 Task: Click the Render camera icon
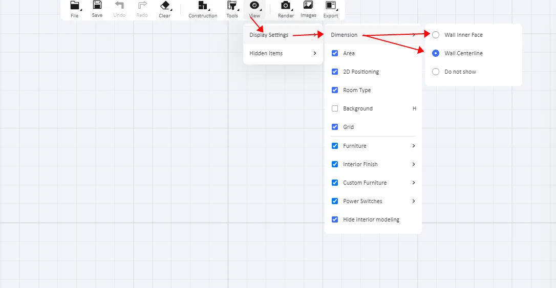click(x=286, y=6)
